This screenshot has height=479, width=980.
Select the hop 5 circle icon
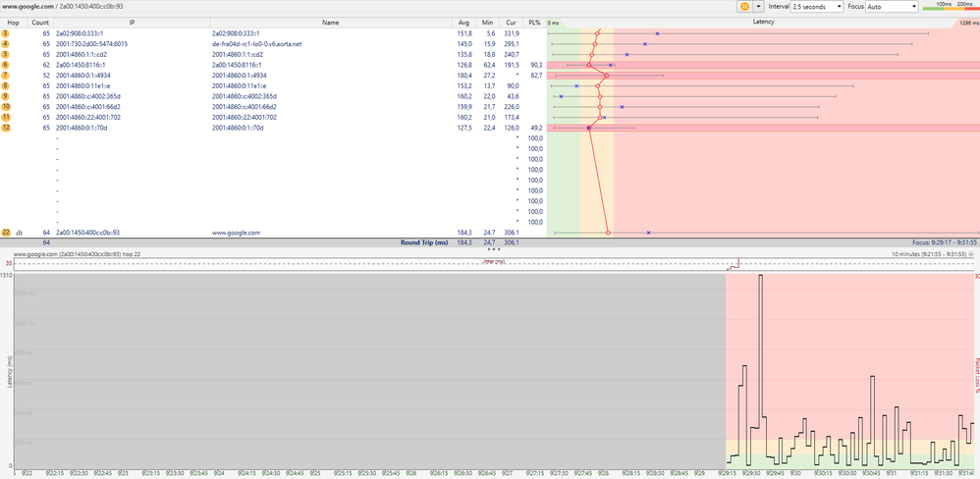[6, 54]
